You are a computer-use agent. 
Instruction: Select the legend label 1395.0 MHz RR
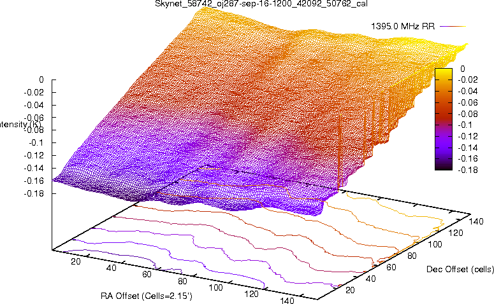[x=403, y=27]
